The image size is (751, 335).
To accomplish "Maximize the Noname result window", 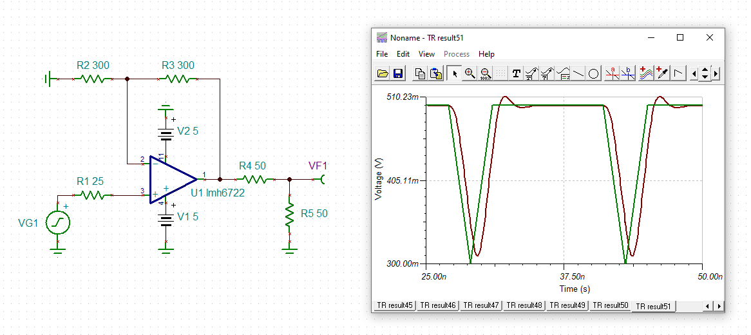I will click(x=680, y=37).
